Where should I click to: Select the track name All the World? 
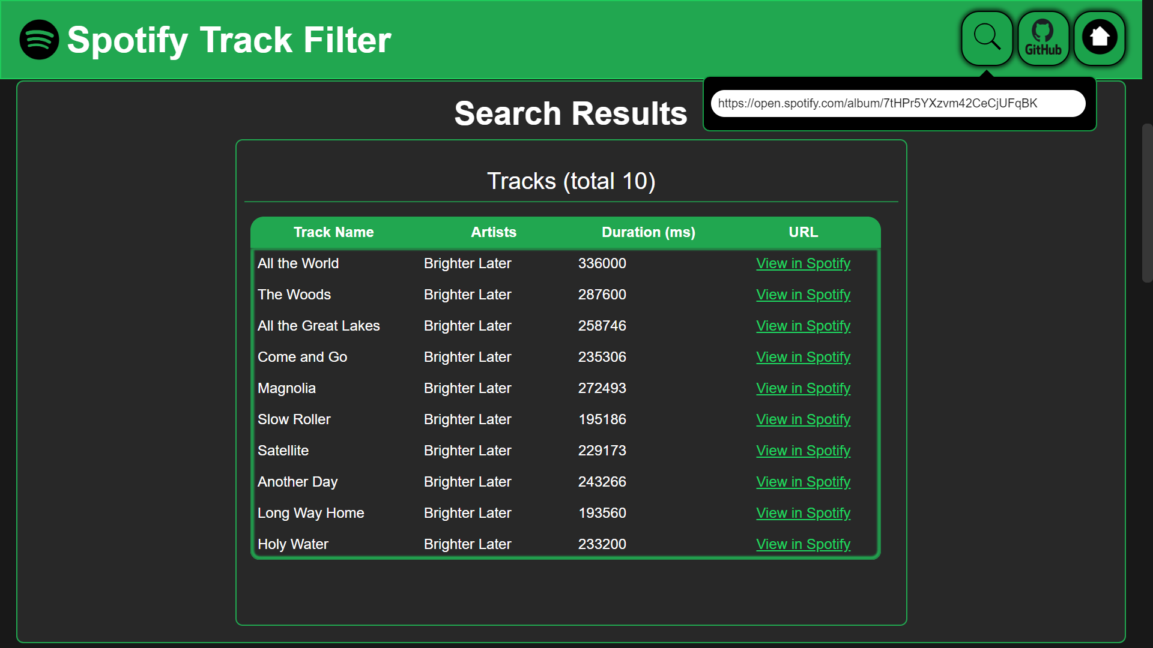298,263
